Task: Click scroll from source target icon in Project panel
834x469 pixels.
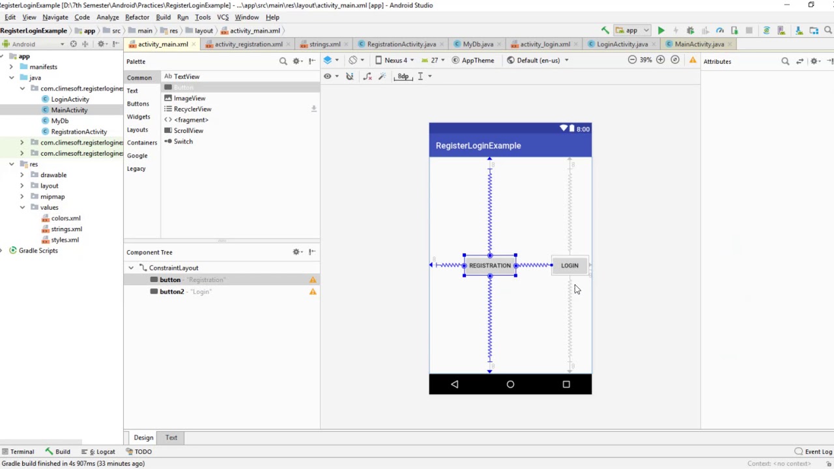Action: click(x=73, y=44)
